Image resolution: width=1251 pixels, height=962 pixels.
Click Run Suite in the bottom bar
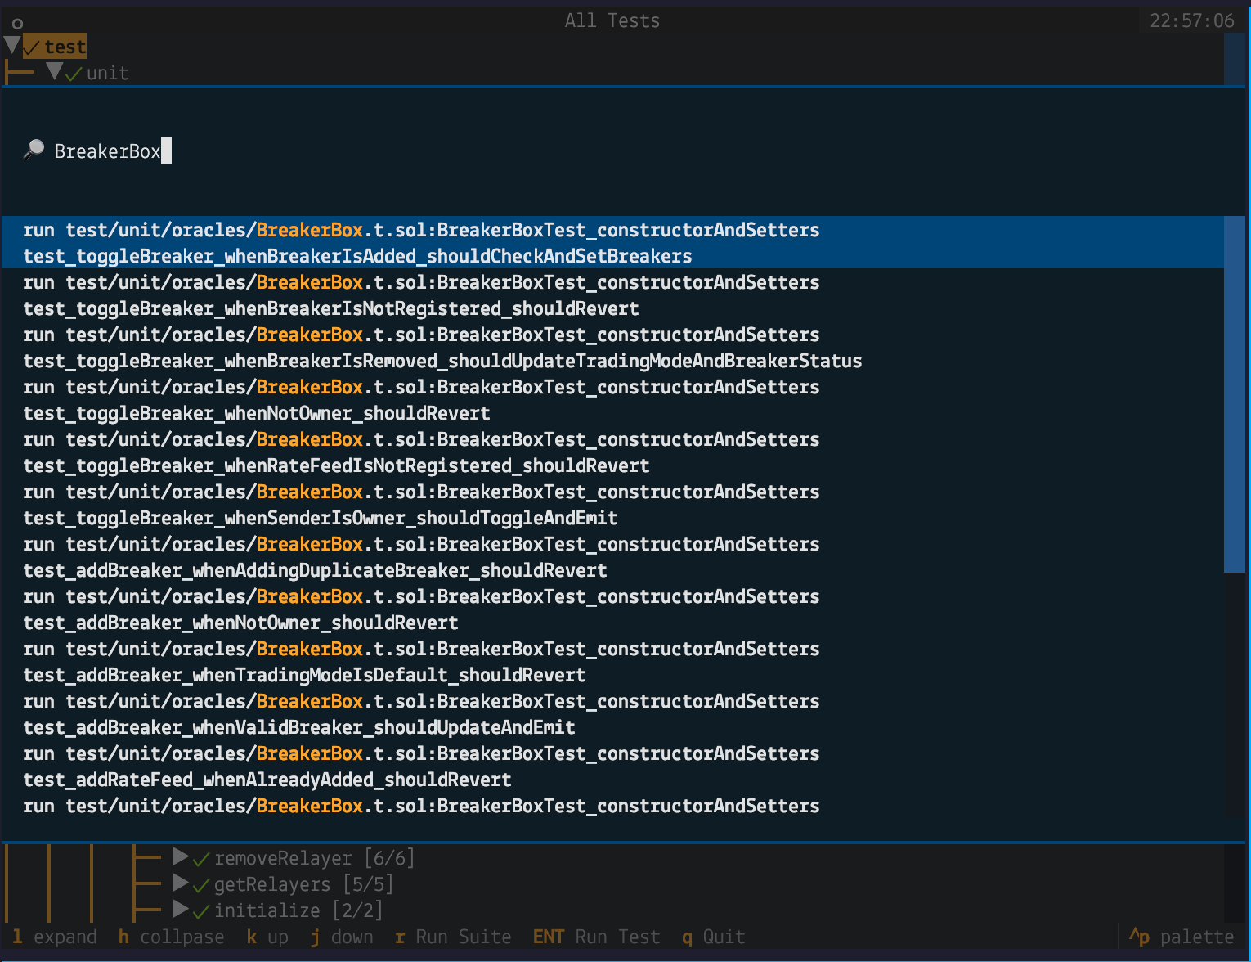click(463, 937)
